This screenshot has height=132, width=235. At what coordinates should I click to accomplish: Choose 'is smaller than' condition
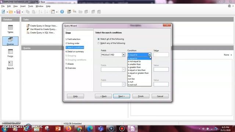[x=140, y=64]
